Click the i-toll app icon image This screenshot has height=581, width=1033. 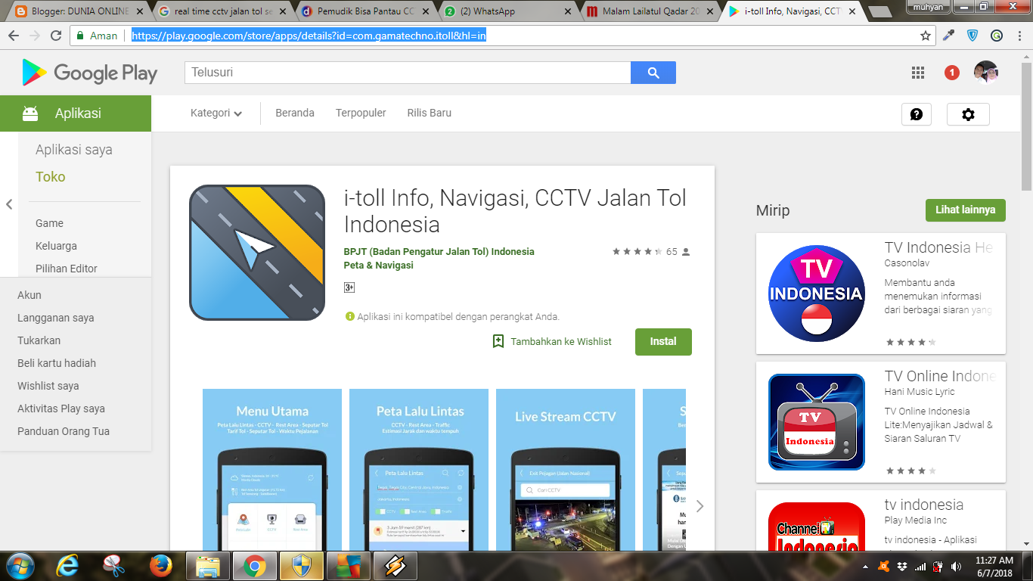click(x=257, y=253)
